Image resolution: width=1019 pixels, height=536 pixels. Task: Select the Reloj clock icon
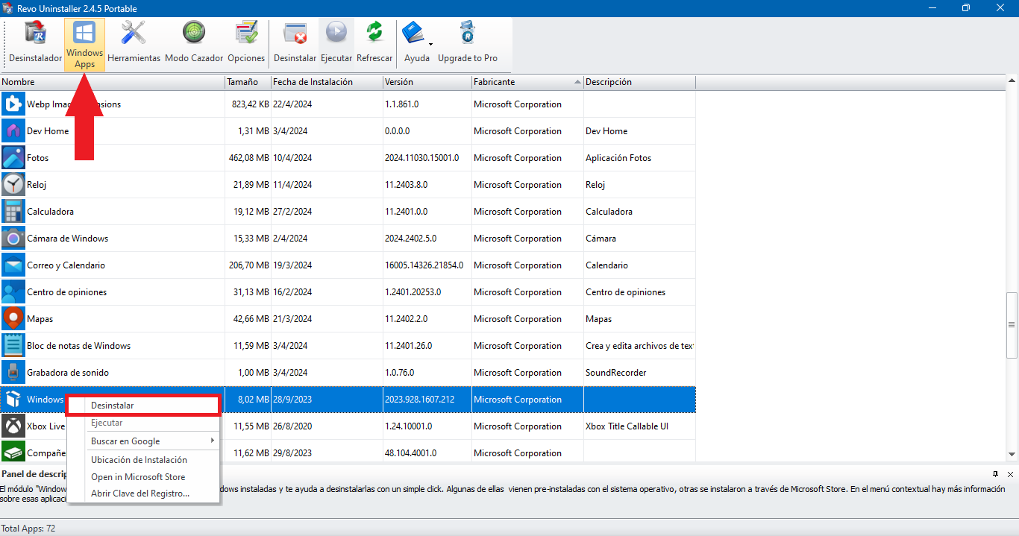(x=13, y=185)
